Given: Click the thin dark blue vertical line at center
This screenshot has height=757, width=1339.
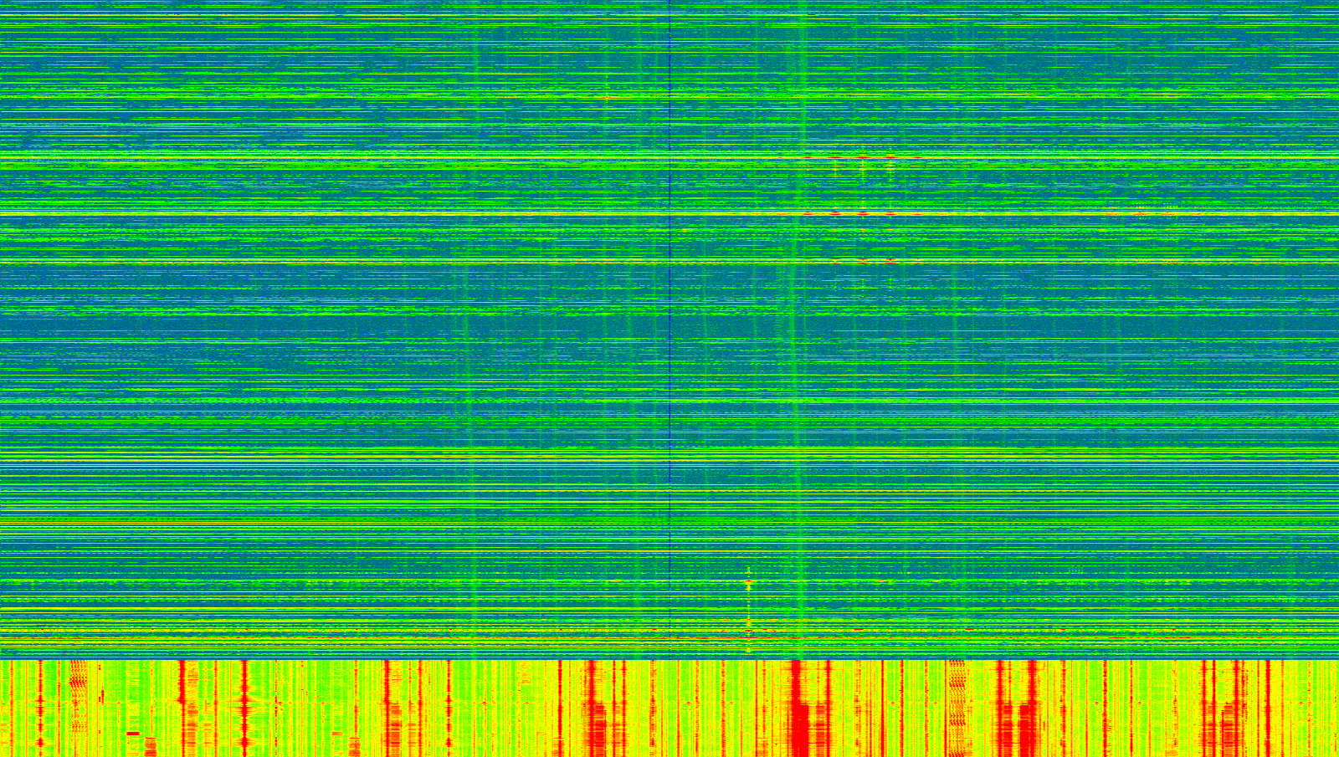Looking at the screenshot, I should [x=669, y=335].
